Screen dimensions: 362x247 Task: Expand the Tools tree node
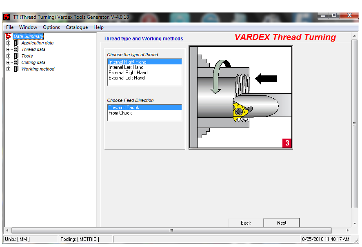pos(9,56)
